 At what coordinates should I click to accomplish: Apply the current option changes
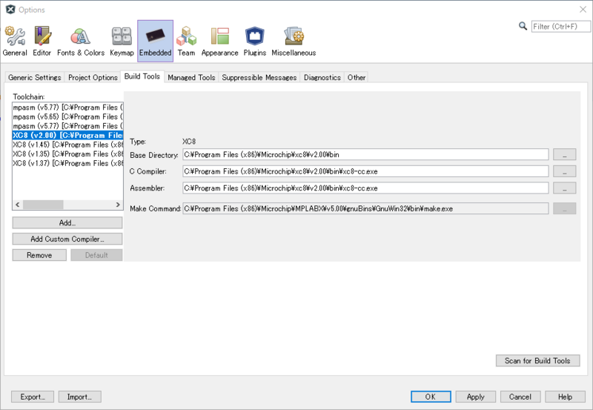(x=475, y=397)
